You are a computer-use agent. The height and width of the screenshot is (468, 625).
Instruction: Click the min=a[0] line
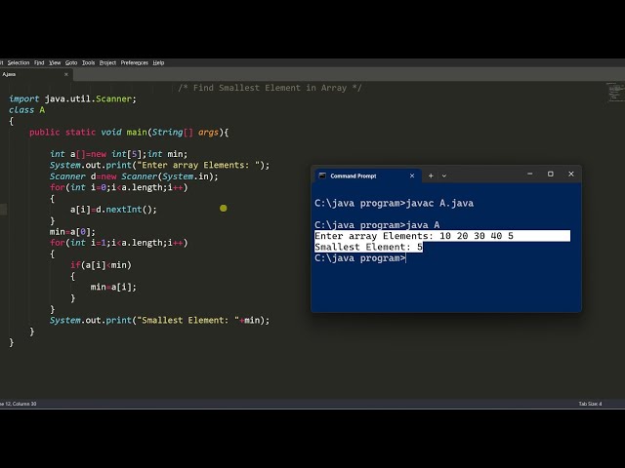click(72, 232)
